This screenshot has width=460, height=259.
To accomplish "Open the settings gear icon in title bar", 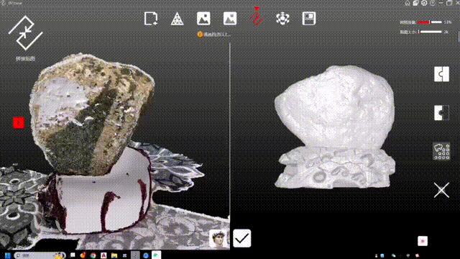I will [424, 3].
